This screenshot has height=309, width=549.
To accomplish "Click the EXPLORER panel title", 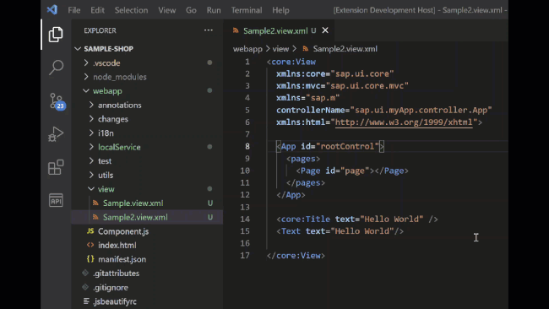I will [x=100, y=30].
